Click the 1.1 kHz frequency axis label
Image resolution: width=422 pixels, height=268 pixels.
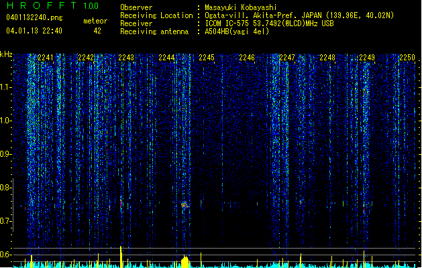point(5,87)
